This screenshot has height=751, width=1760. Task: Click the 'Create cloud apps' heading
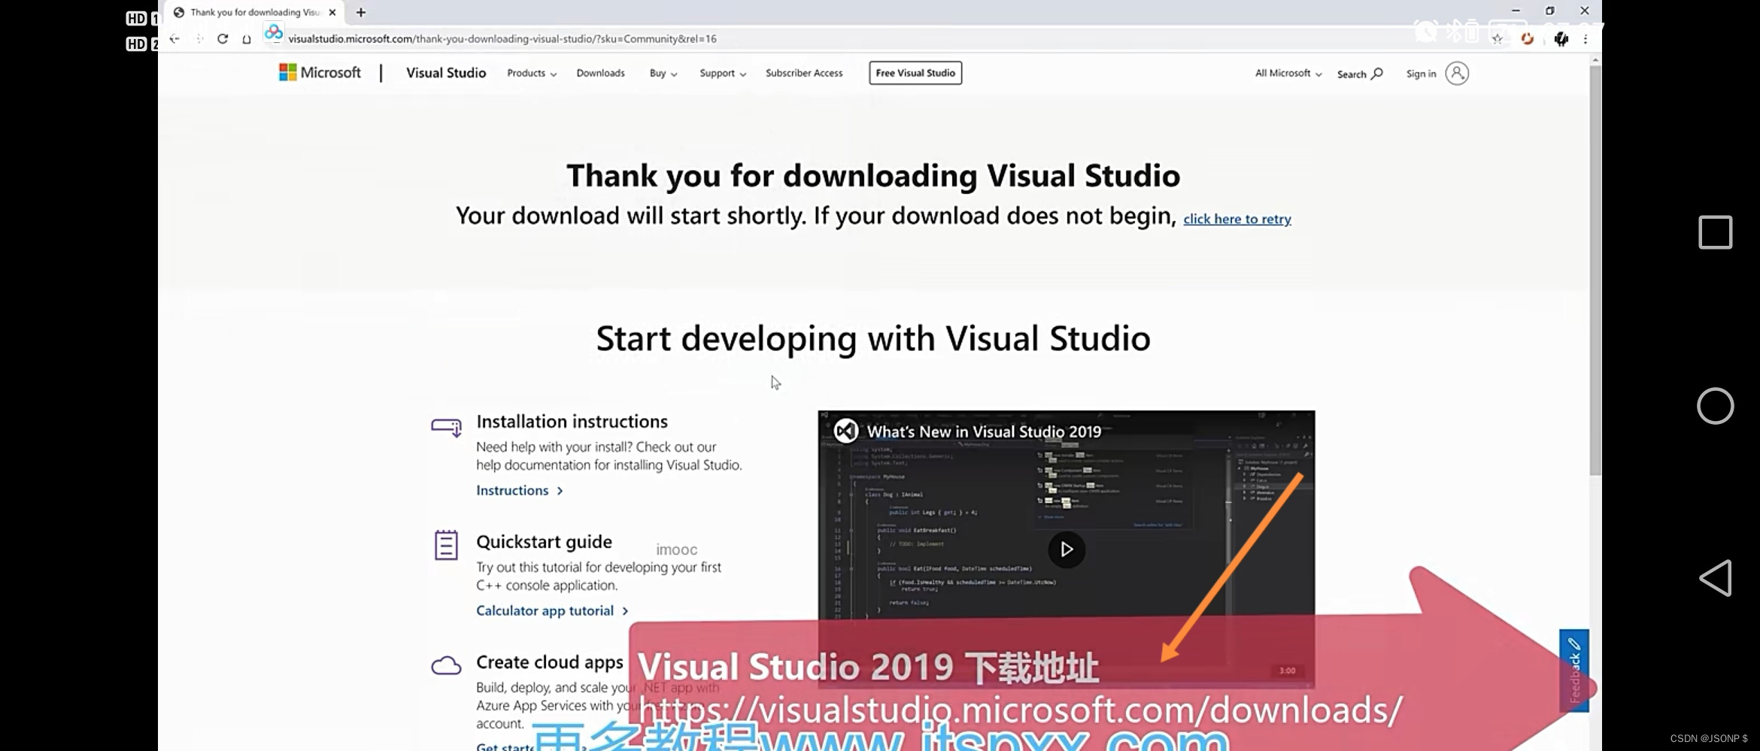(550, 662)
